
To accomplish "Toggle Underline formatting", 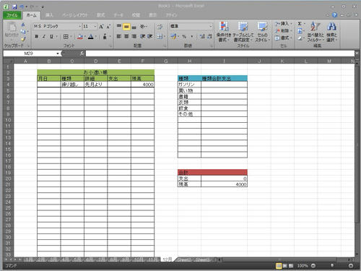I will coord(51,37).
